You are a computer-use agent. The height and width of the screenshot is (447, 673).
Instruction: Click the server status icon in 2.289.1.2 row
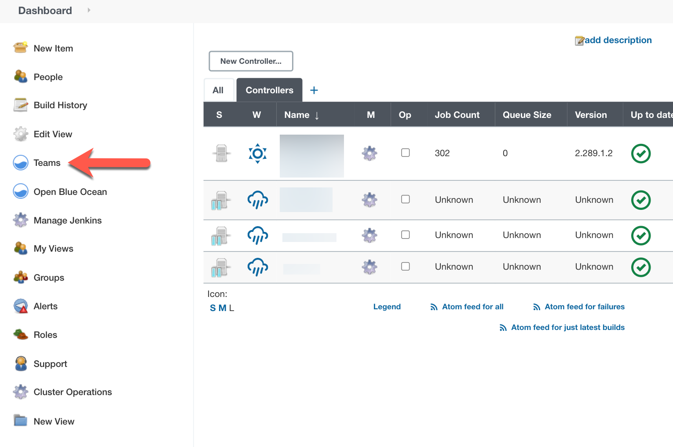pos(221,153)
